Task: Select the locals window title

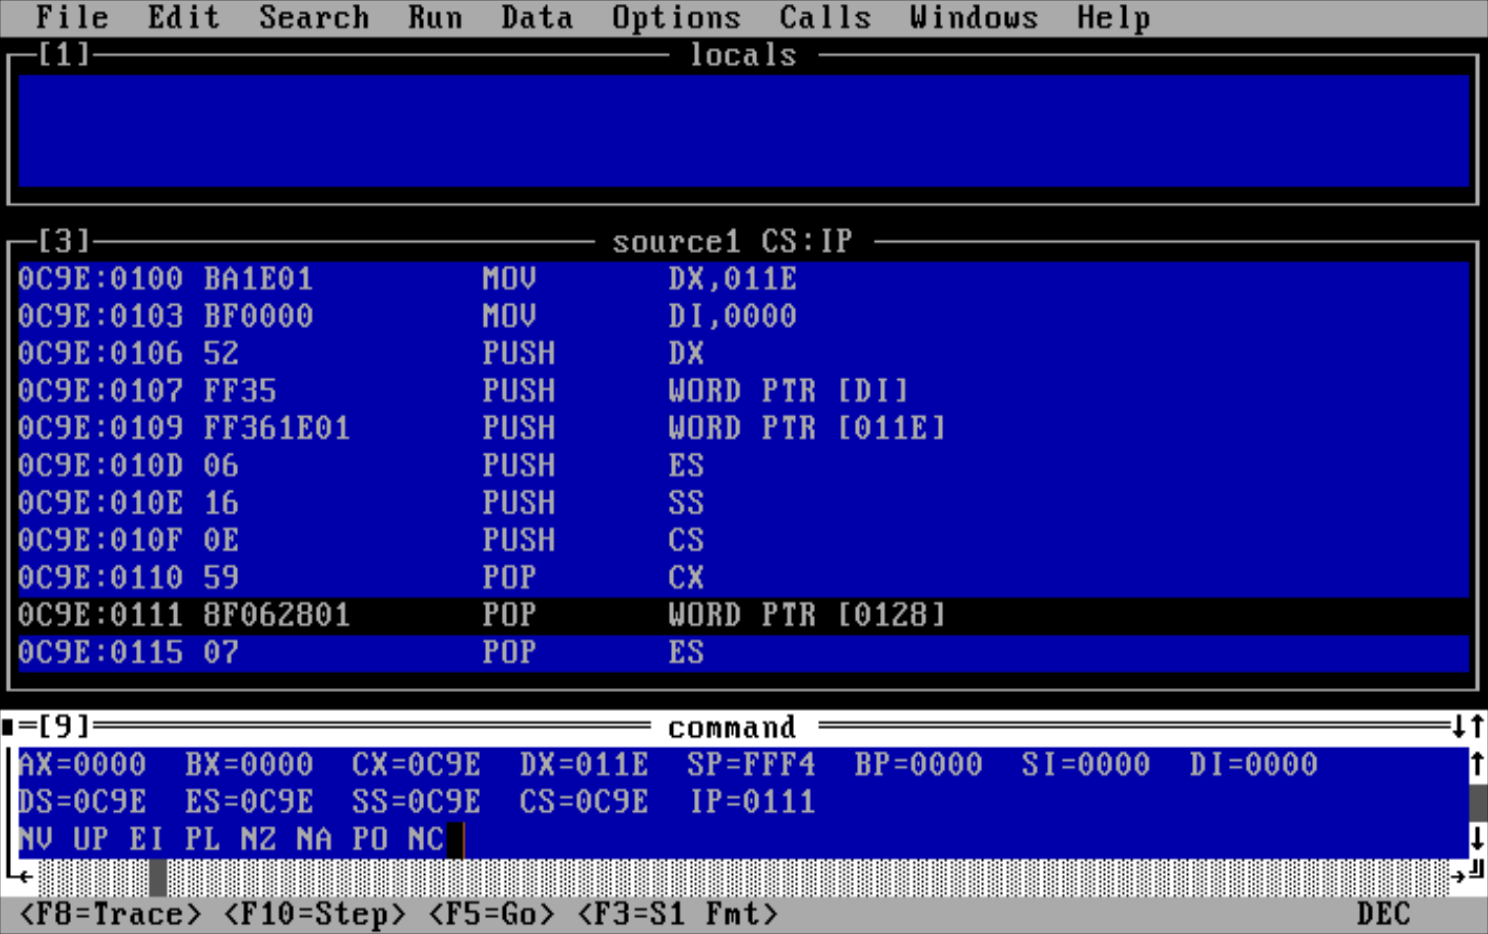Action: click(743, 56)
